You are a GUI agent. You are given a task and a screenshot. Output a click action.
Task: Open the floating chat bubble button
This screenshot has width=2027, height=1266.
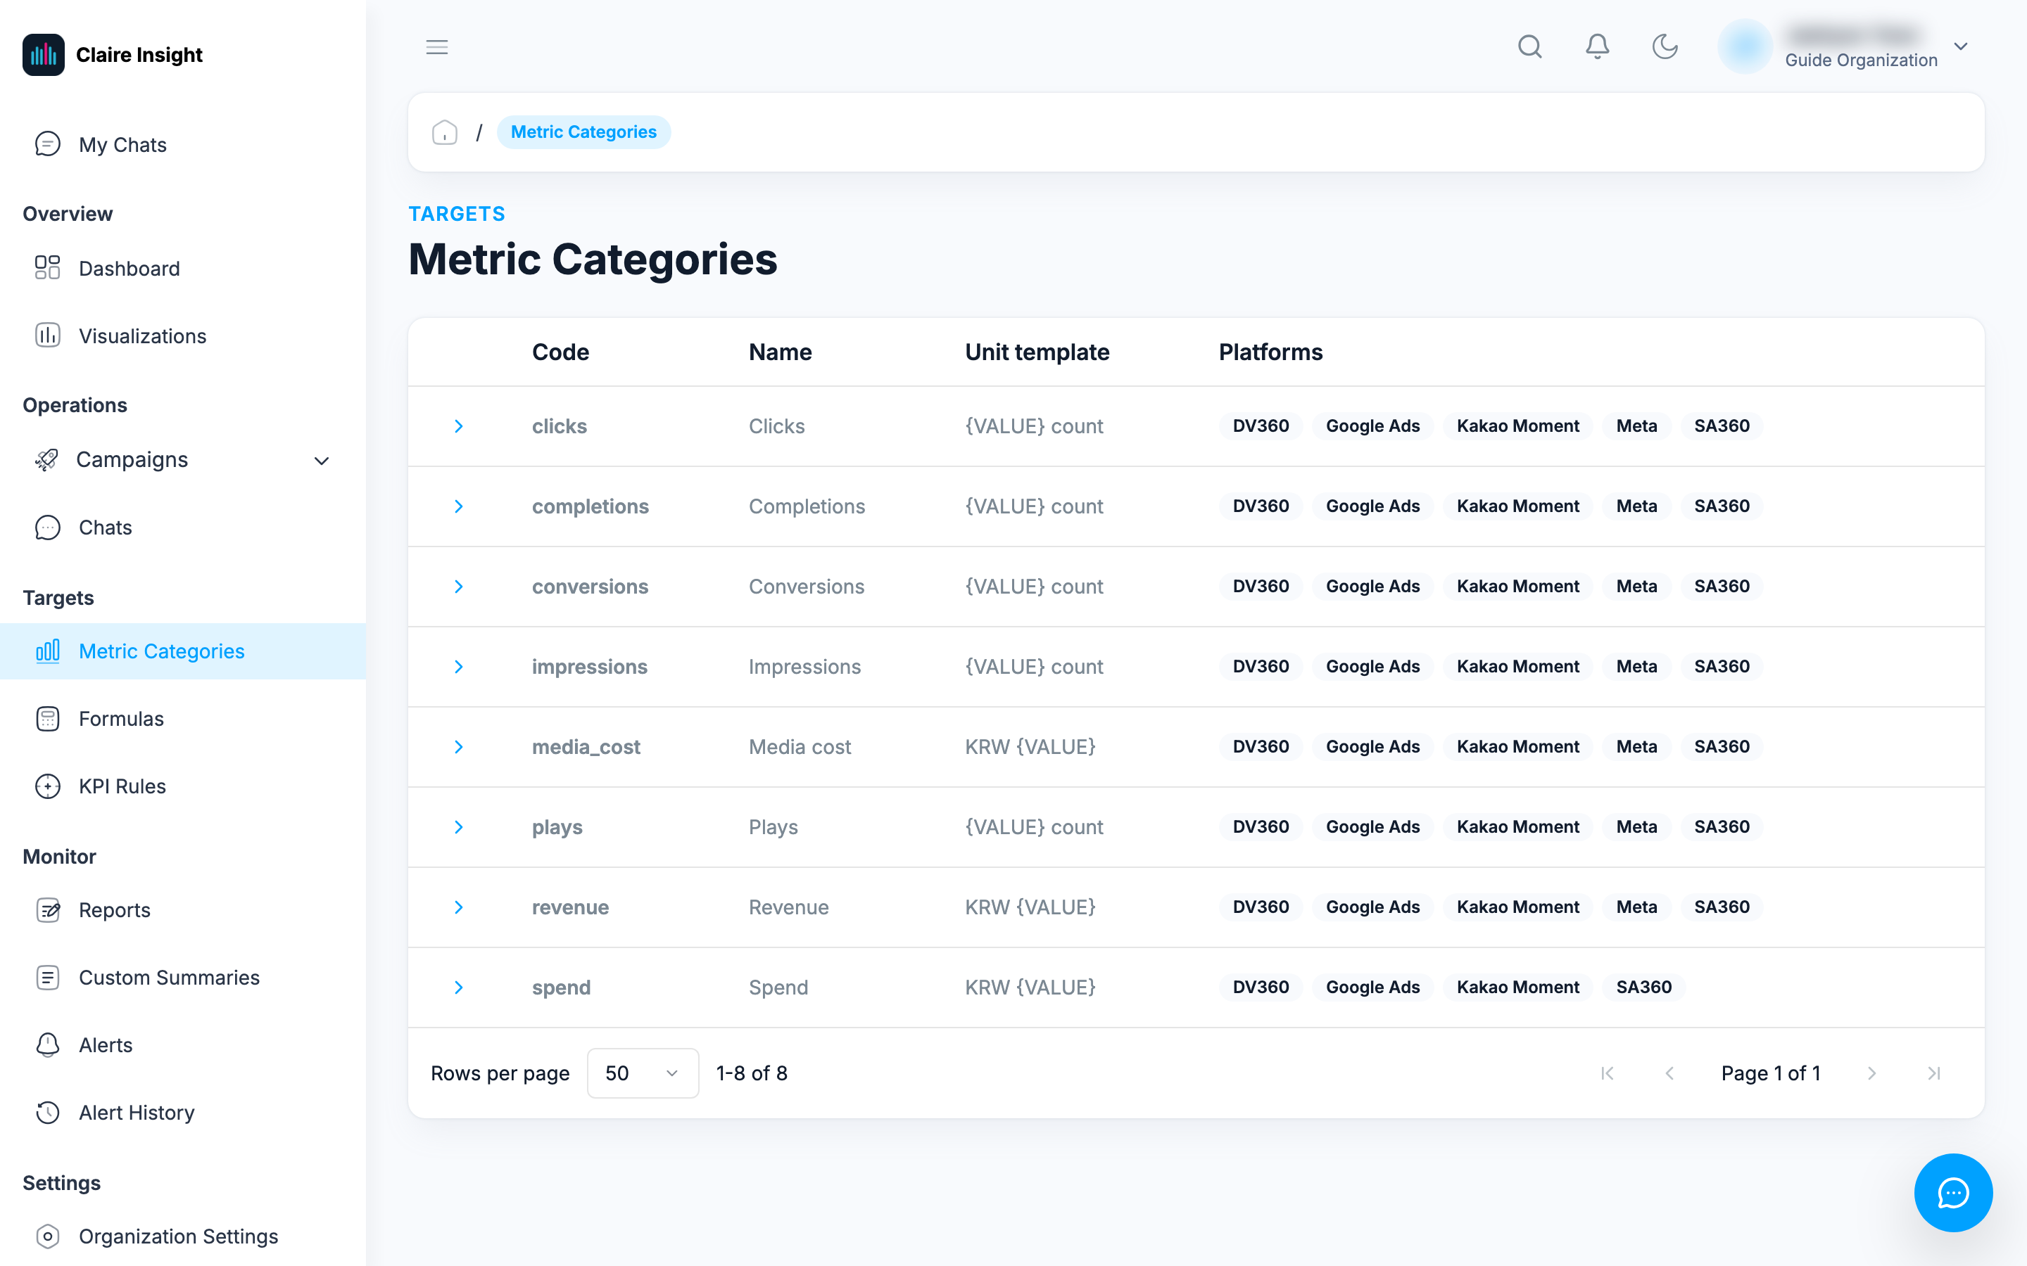click(x=1953, y=1192)
